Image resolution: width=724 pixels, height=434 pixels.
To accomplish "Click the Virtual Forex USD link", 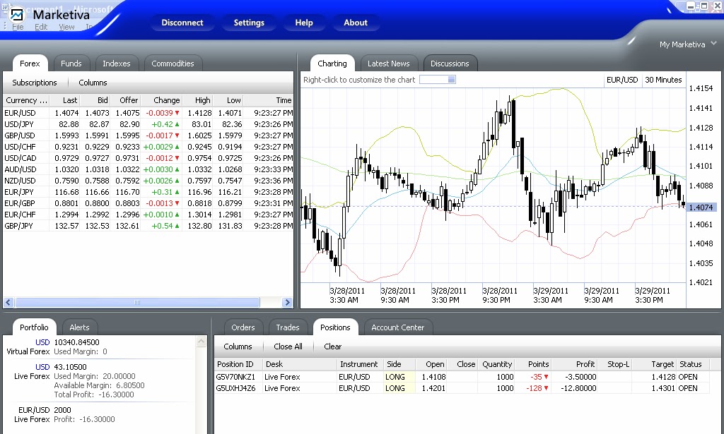I will [42, 342].
